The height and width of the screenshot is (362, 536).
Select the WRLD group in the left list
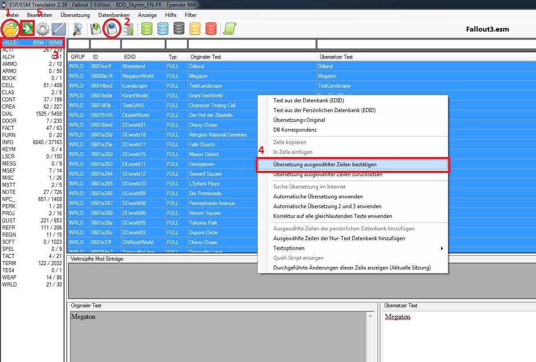(32, 285)
